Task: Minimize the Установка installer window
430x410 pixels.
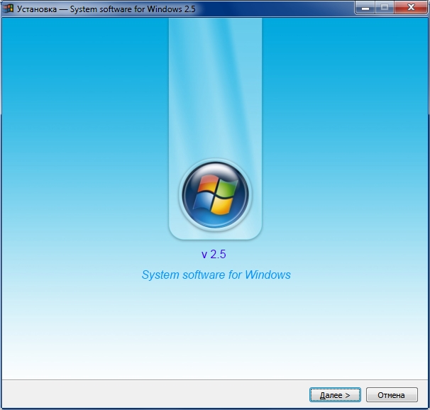Action: (x=365, y=8)
